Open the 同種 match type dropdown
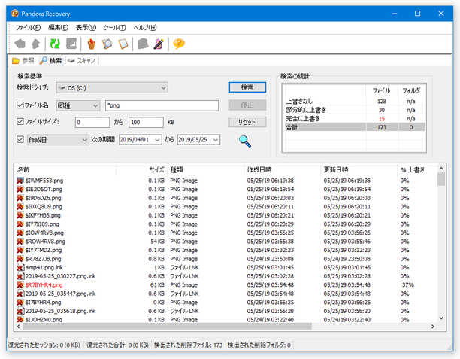The image size is (460, 359). click(78, 105)
